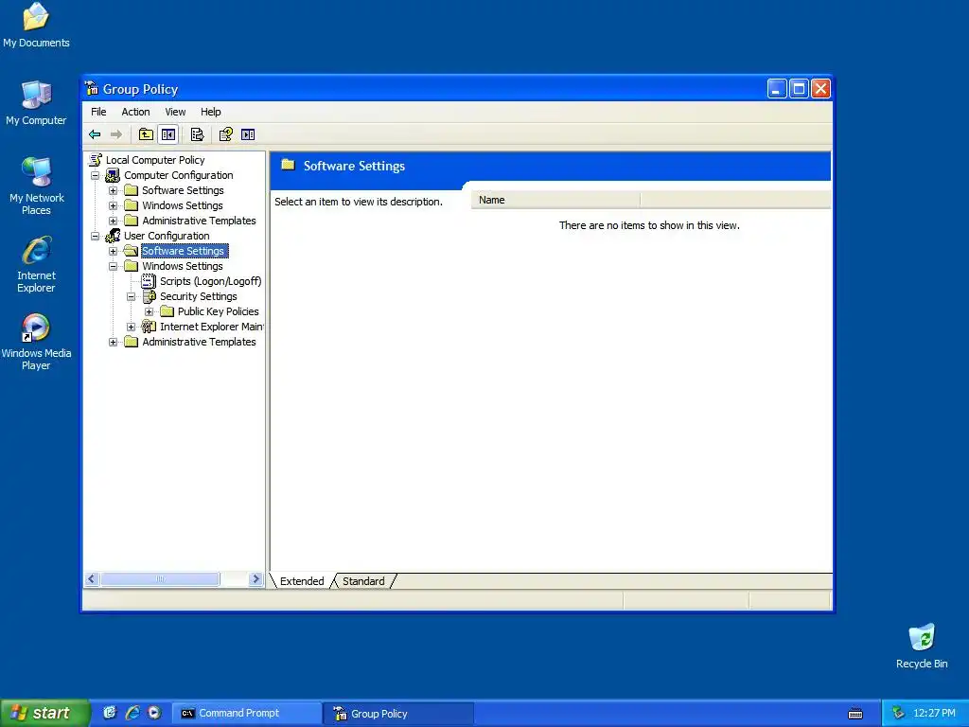Click the Up one level folder icon
Viewport: 969px width, 727px height.
[x=146, y=134]
